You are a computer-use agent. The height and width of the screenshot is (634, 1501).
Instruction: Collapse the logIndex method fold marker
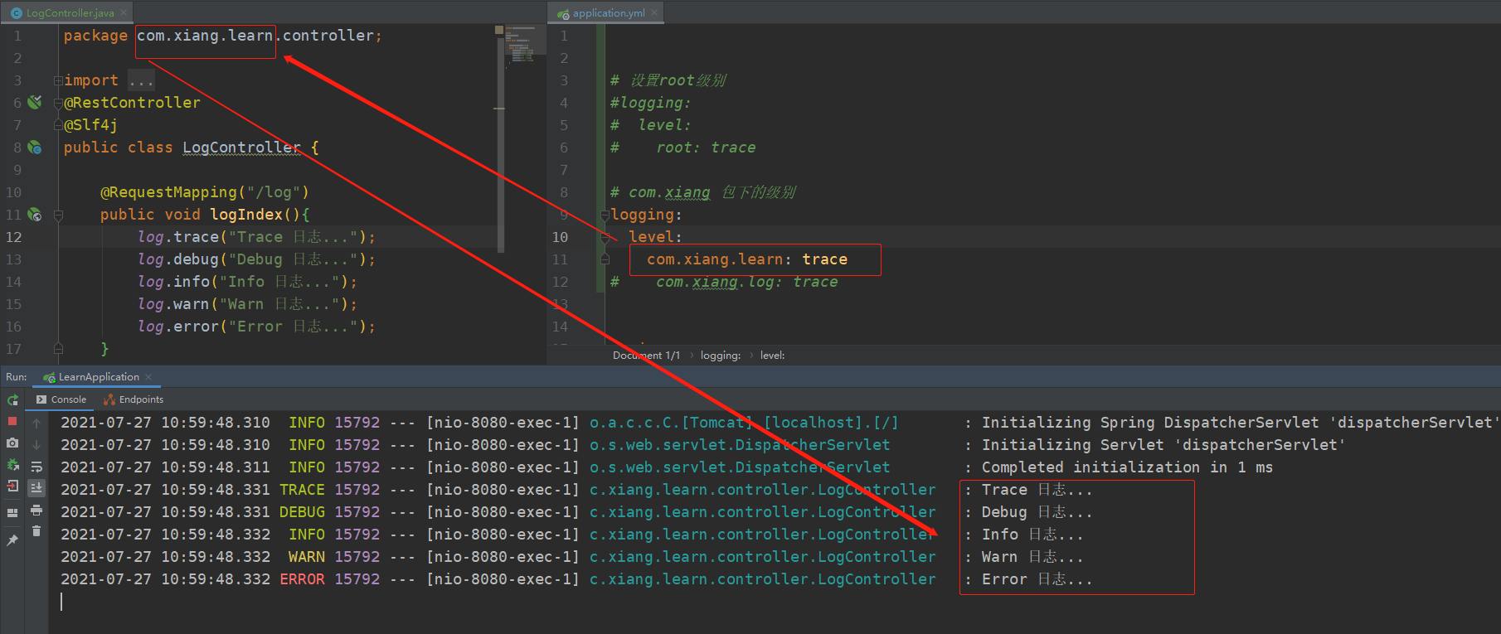(x=58, y=215)
